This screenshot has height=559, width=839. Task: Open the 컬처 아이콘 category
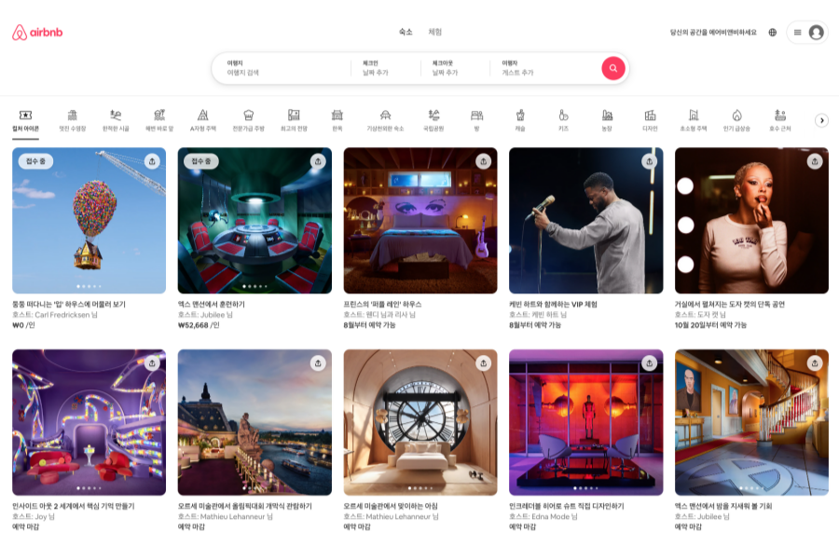point(26,119)
